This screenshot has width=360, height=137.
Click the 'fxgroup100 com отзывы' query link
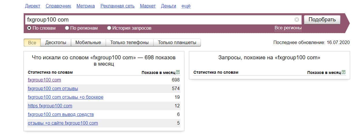pos(53,88)
